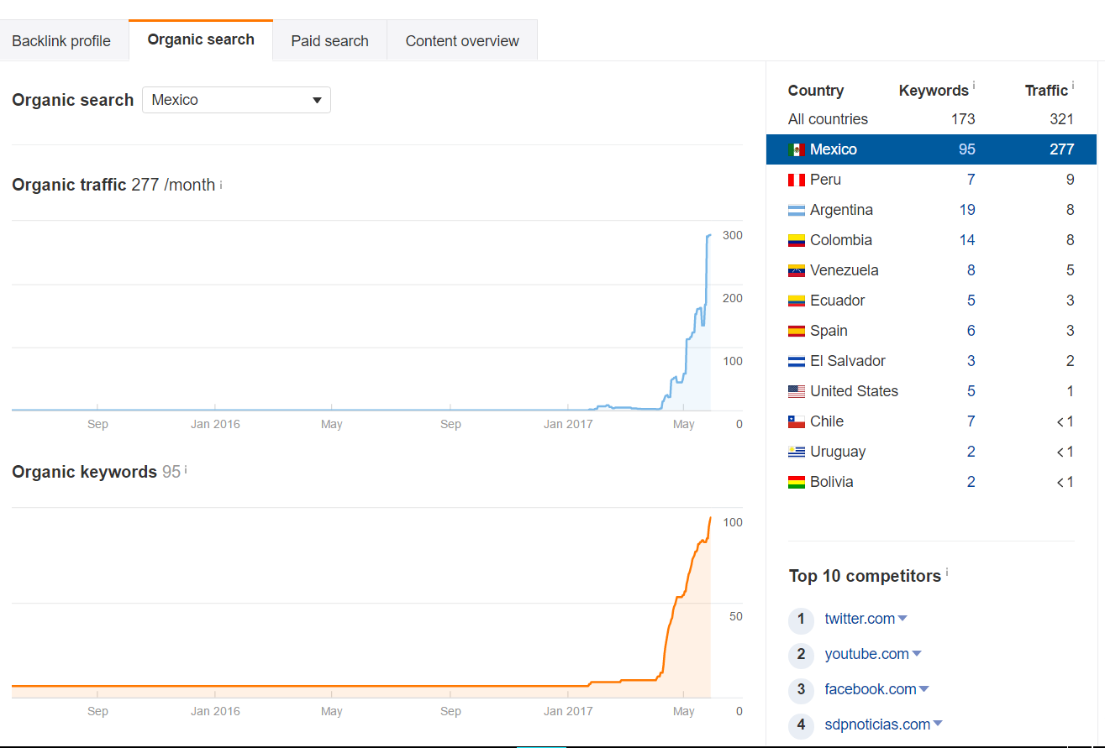Open Colombia's keyword count 14
Screen dimensions: 1105x748
point(967,240)
